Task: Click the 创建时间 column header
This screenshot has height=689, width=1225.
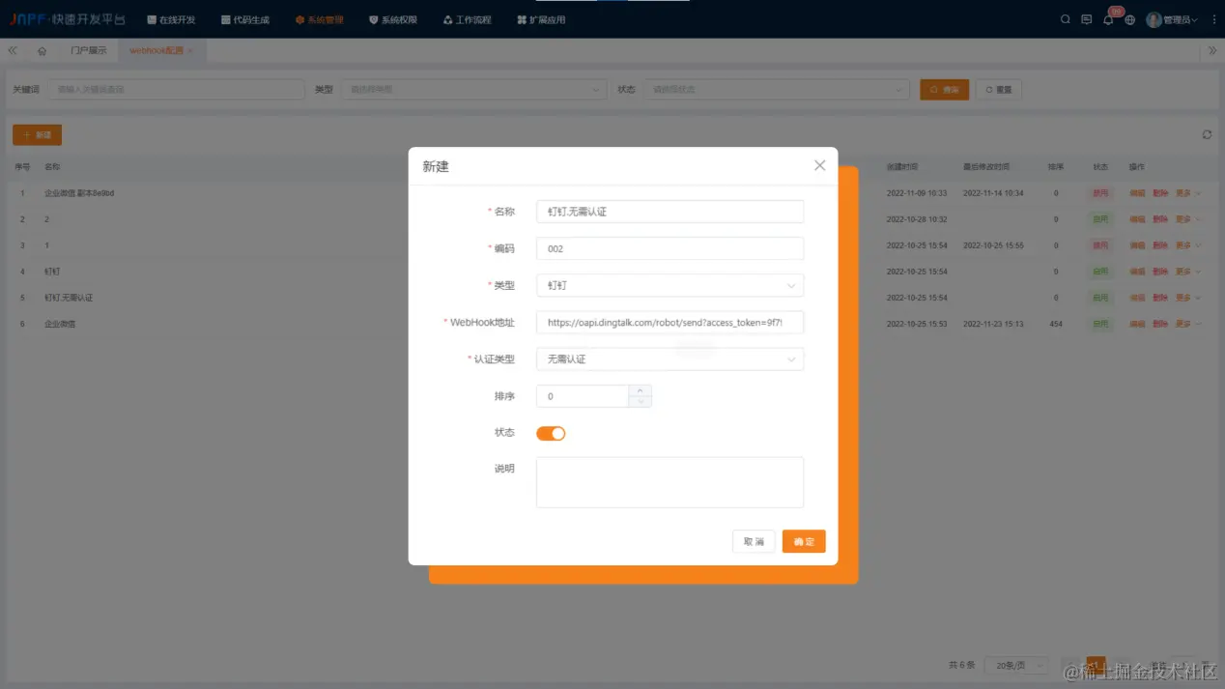Action: coord(902,167)
